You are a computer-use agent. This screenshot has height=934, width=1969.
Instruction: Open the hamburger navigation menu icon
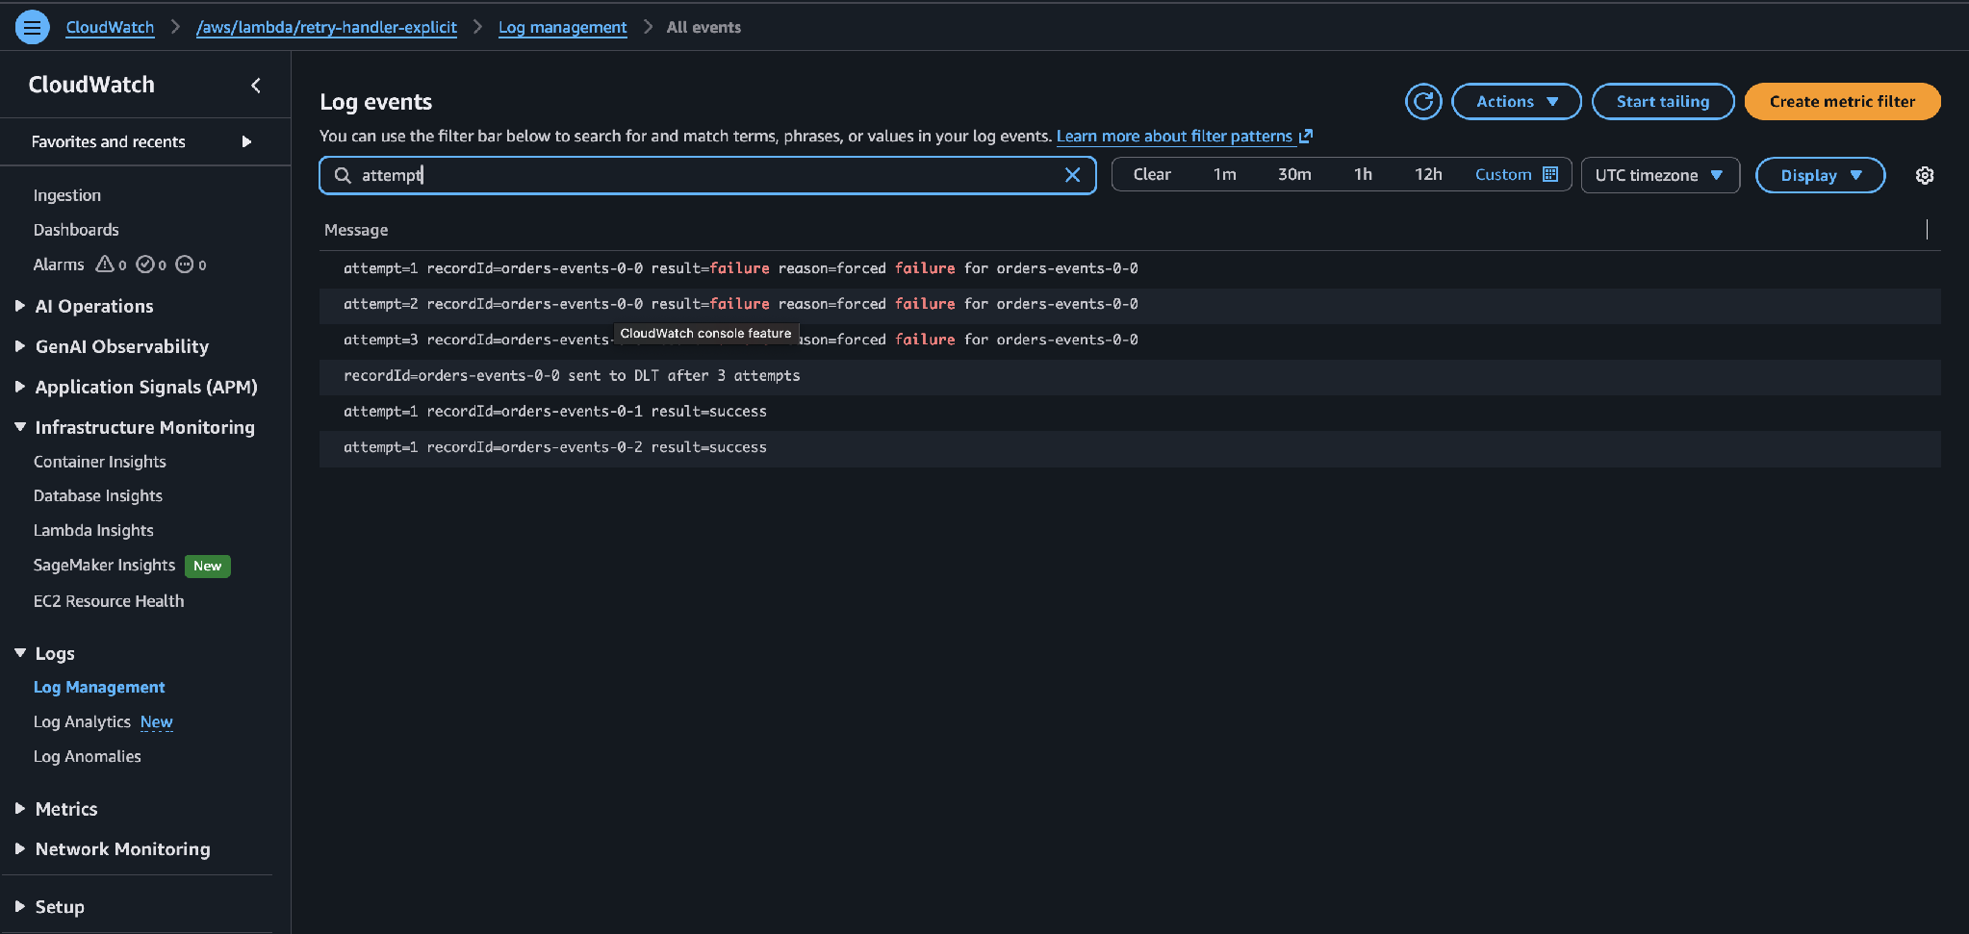(32, 27)
